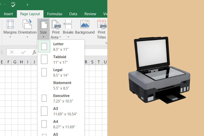Click the Breaks icon
This screenshot has height=136, width=204.
pyautogui.click(x=68, y=24)
